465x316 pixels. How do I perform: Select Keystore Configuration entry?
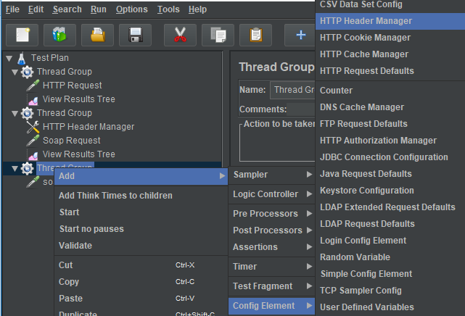(390, 191)
